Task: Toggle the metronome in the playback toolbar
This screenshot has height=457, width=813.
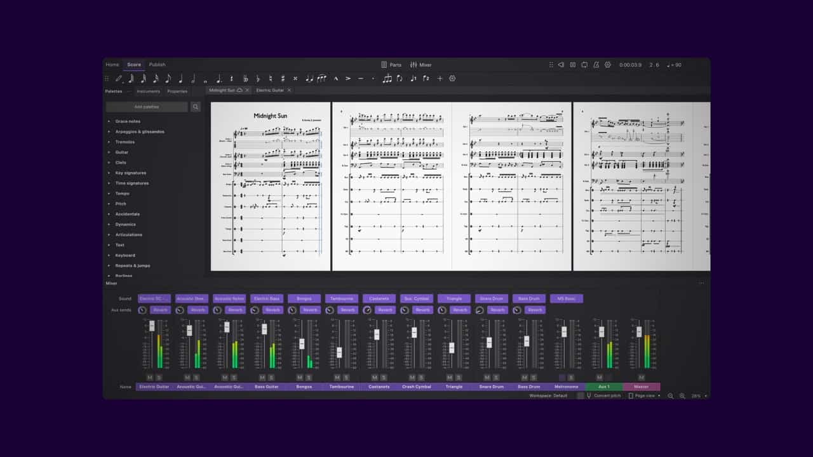Action: 596,65
